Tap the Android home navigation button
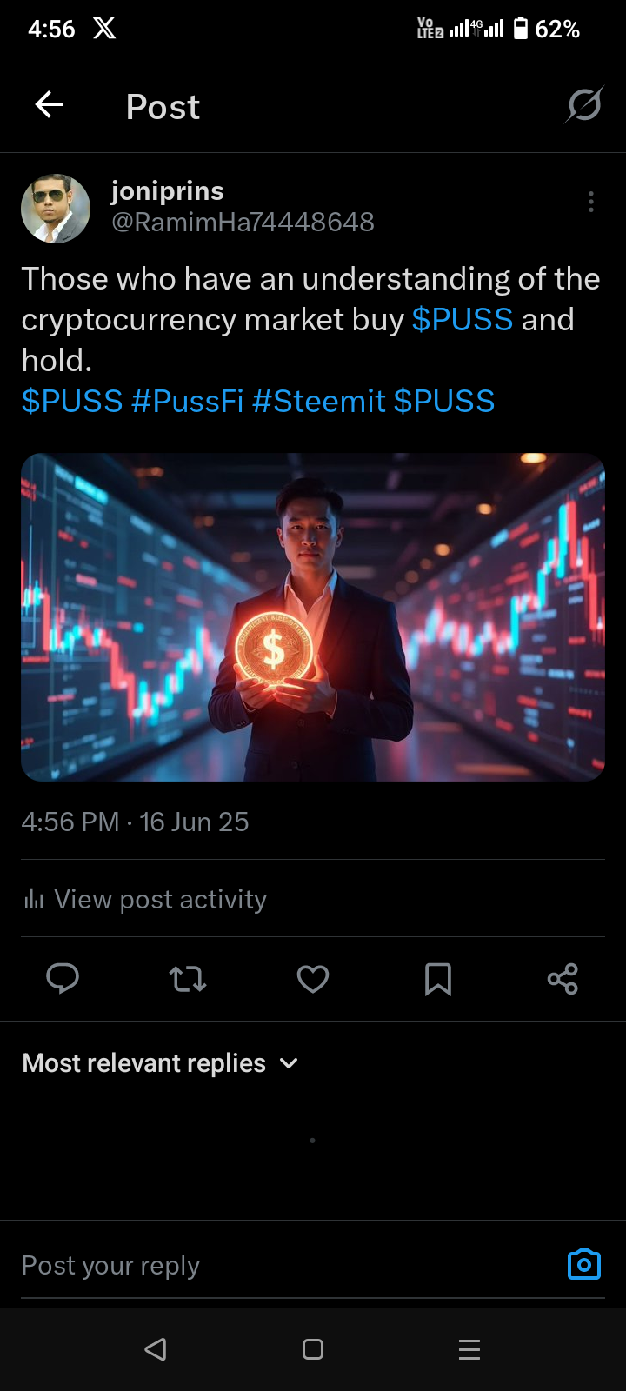 click(x=313, y=1349)
